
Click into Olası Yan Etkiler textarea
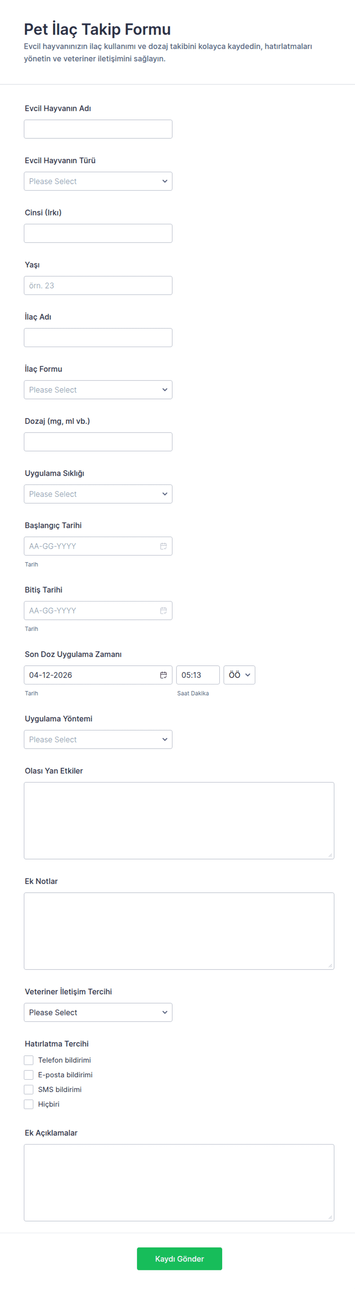[179, 820]
